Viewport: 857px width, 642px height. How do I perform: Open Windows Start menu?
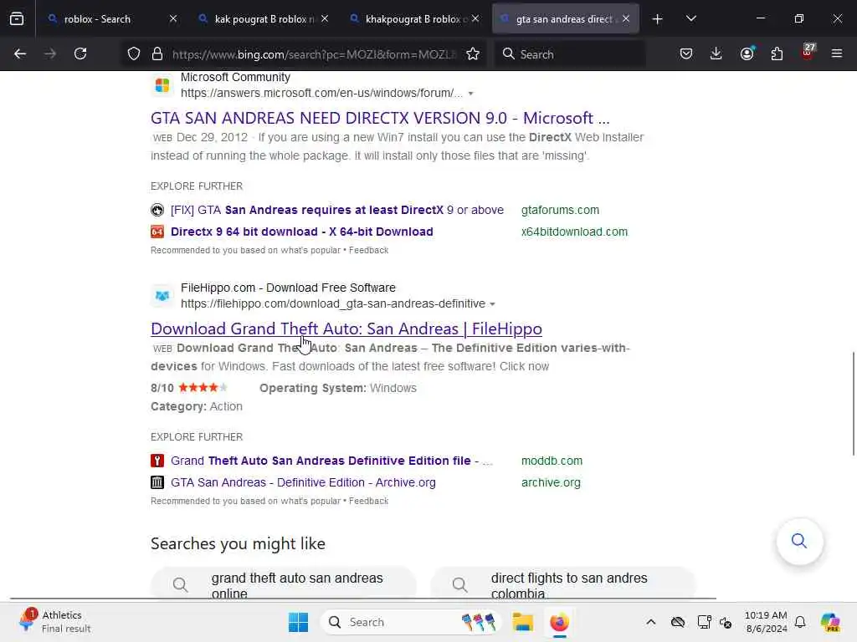pyautogui.click(x=299, y=622)
